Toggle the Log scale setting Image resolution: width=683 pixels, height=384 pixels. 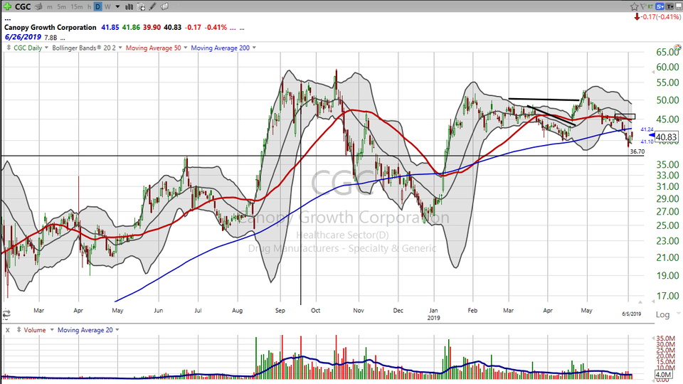point(662,314)
